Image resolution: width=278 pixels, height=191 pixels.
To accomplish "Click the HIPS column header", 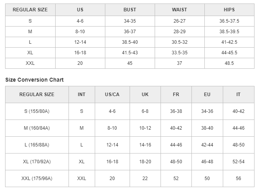I will coord(229,10).
